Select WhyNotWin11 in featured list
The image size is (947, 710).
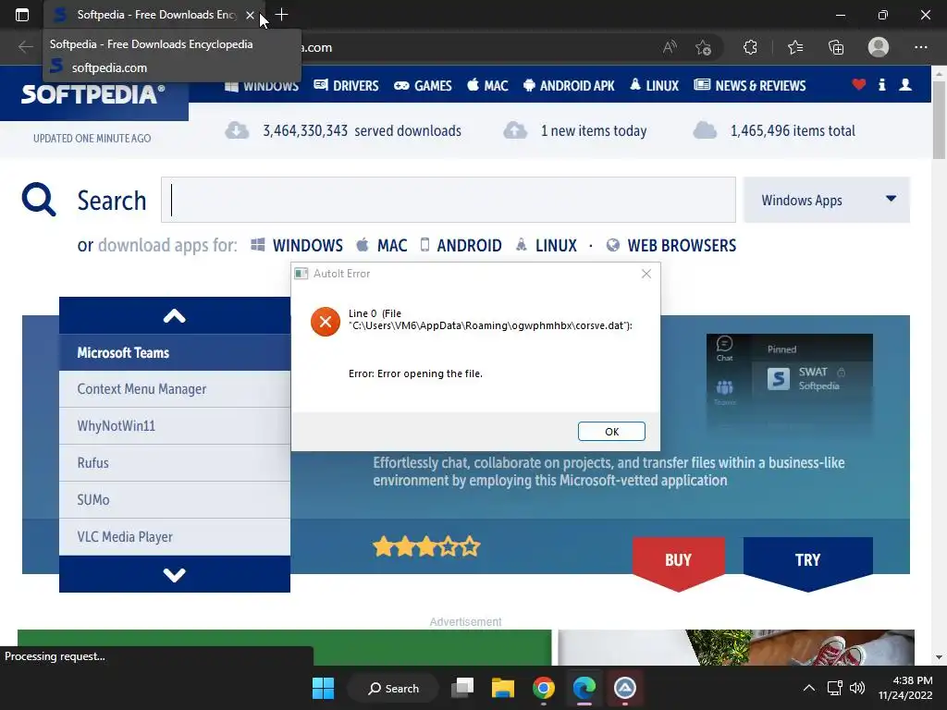coord(175,426)
